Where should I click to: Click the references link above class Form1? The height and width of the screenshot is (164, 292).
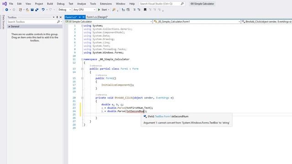tap(96, 66)
